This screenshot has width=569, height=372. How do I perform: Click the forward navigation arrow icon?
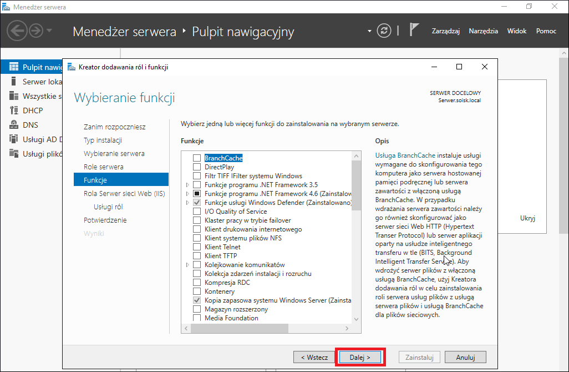(36, 31)
